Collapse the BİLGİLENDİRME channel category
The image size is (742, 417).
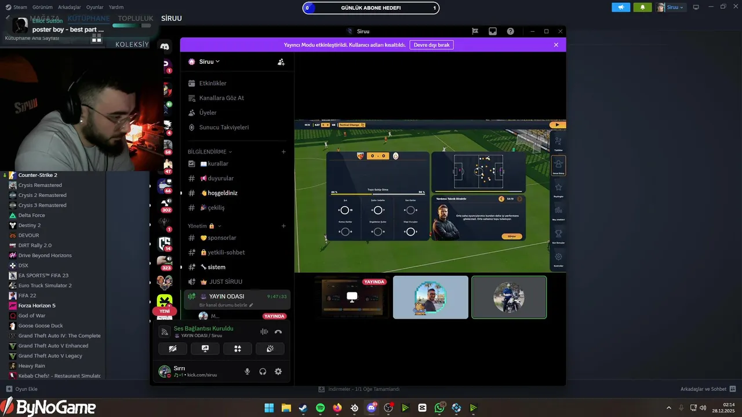click(x=209, y=152)
